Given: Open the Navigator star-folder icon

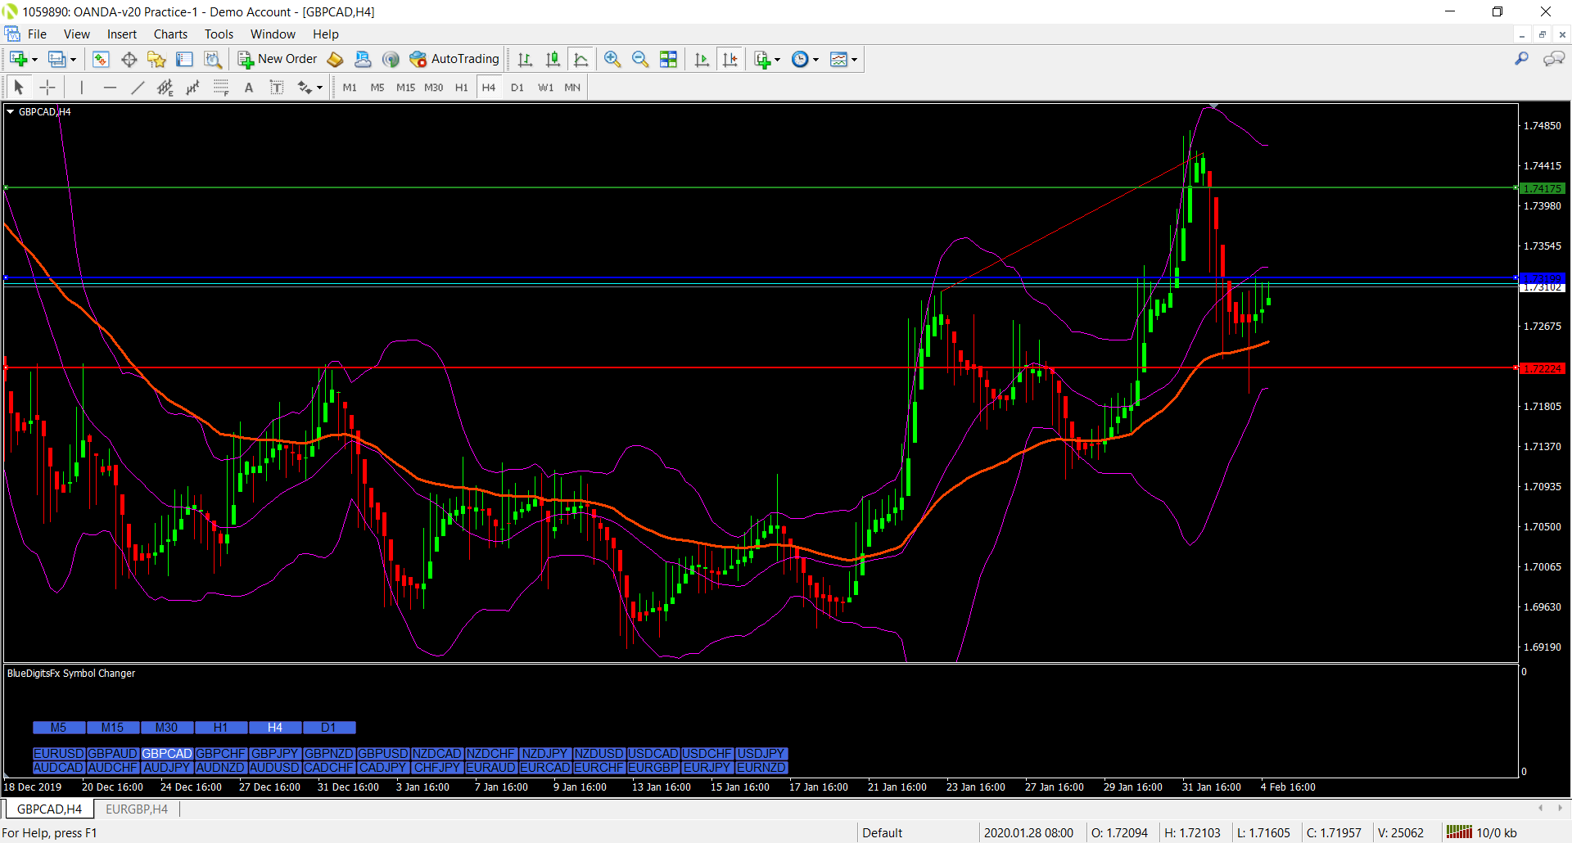Looking at the screenshot, I should point(156,59).
